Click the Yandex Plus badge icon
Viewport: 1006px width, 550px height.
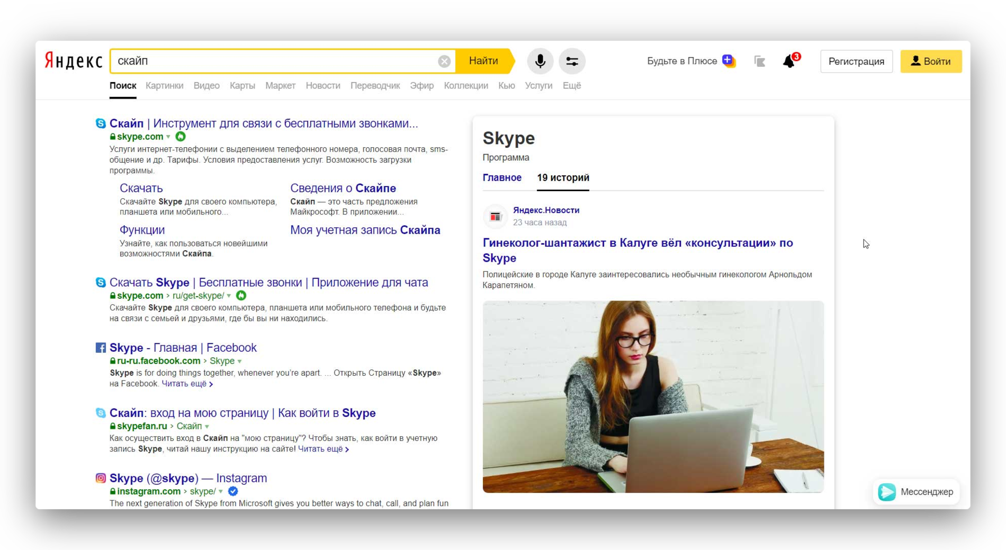pyautogui.click(x=729, y=61)
